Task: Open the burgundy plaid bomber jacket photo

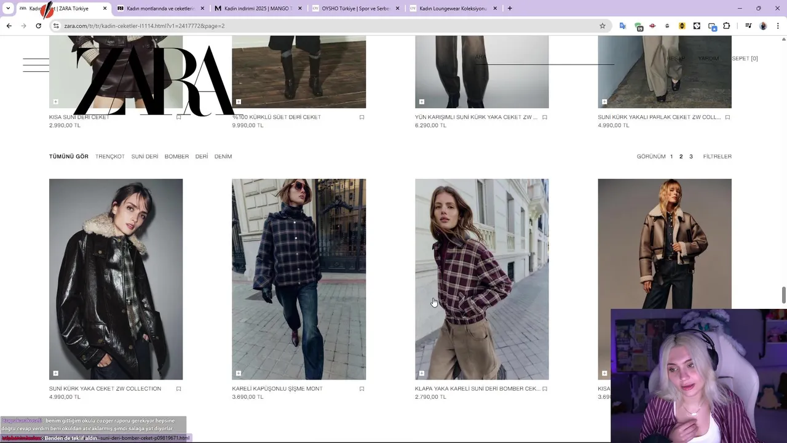Action: pyautogui.click(x=481, y=279)
